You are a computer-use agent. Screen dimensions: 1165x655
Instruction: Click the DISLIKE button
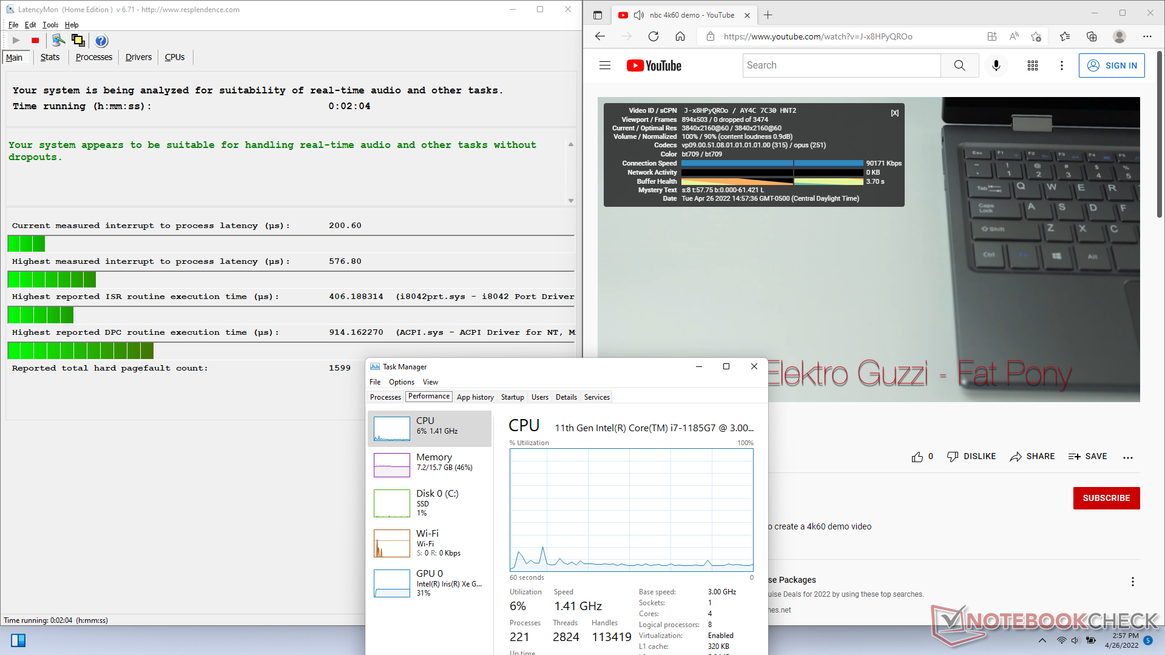(971, 457)
